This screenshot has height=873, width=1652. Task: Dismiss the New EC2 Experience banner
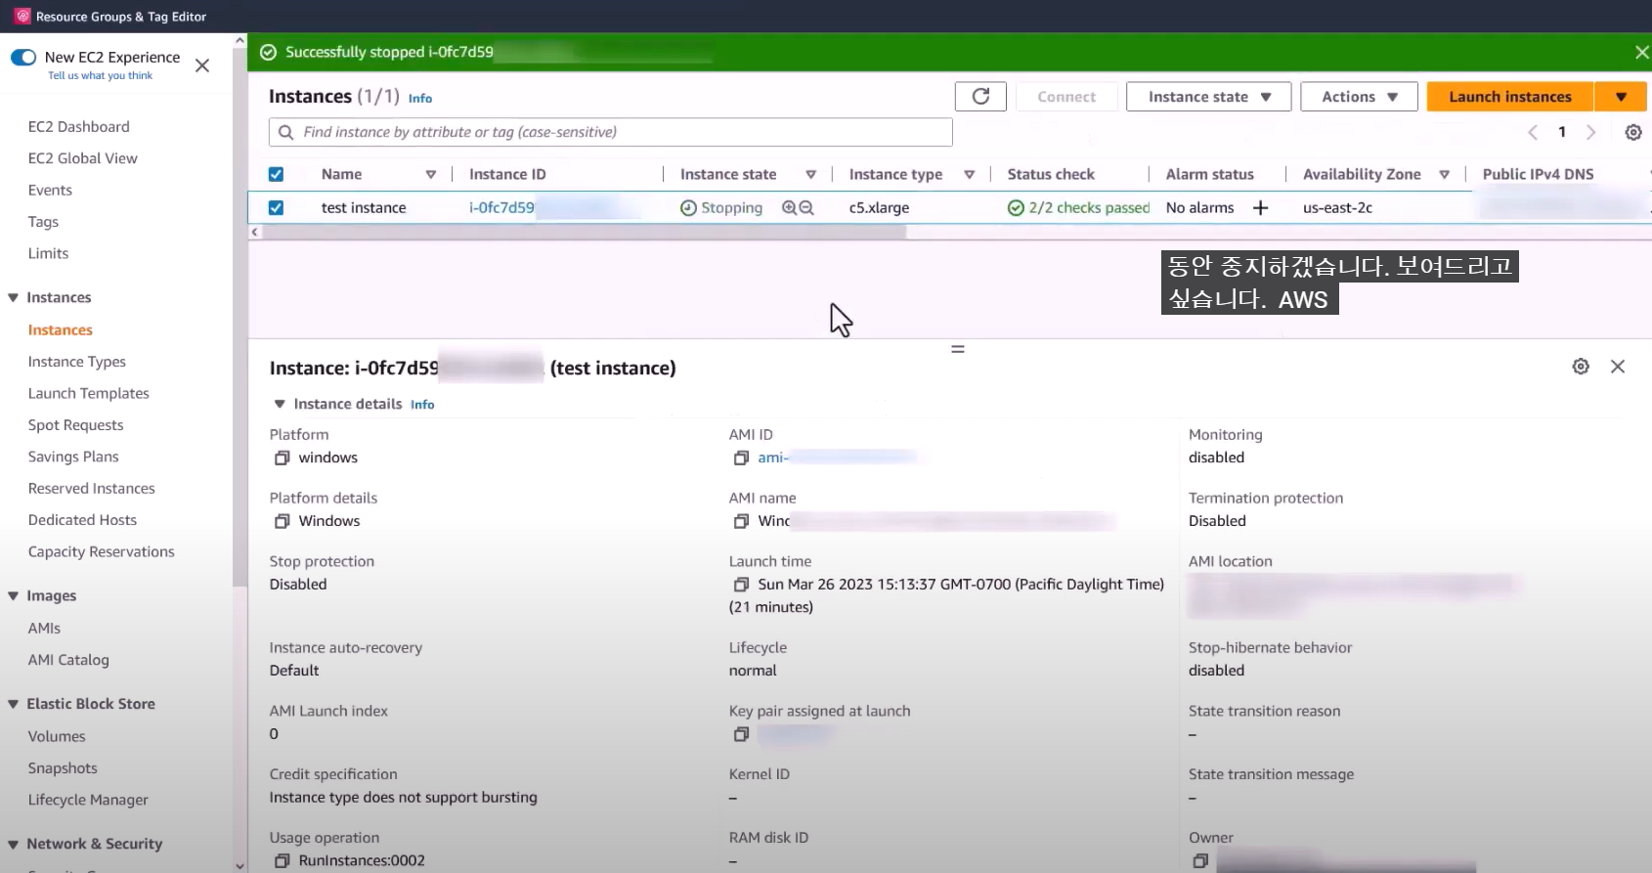pyautogui.click(x=202, y=65)
